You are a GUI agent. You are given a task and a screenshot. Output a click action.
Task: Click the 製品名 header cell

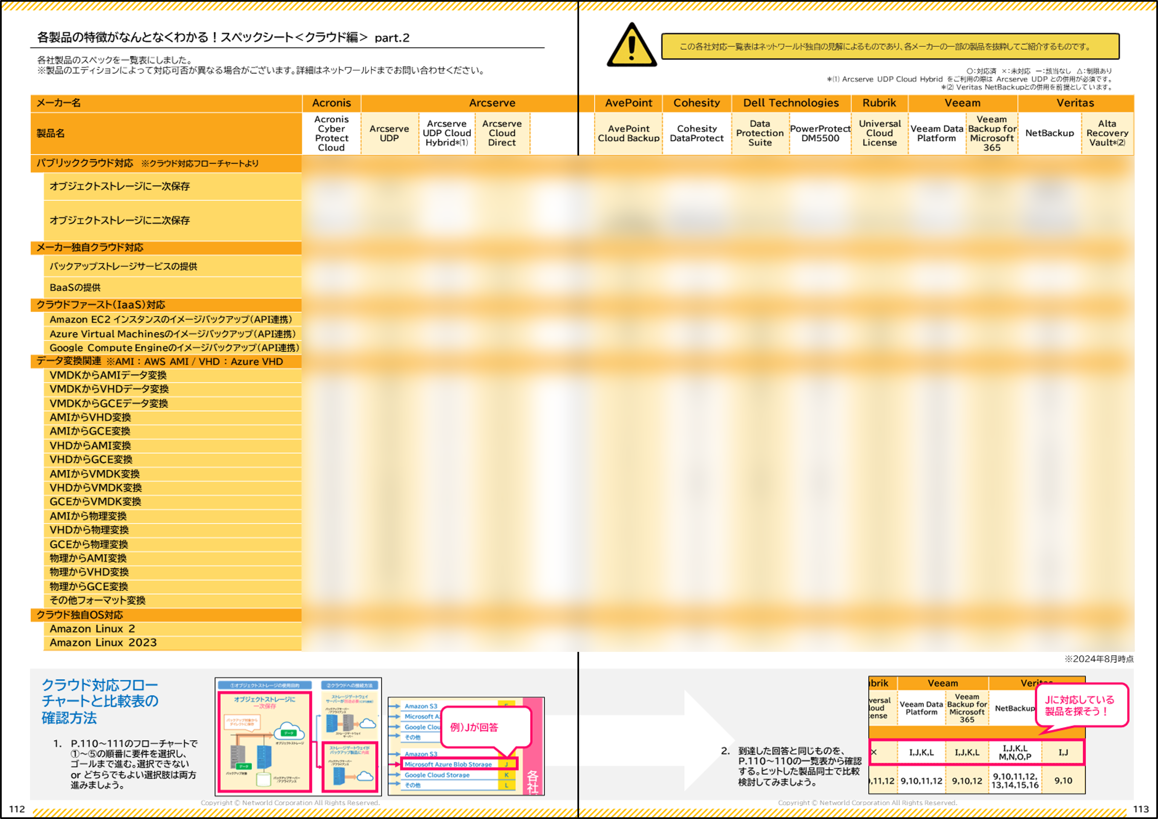166,133
